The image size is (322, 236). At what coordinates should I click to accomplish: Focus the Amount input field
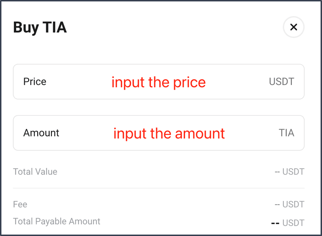(x=159, y=133)
